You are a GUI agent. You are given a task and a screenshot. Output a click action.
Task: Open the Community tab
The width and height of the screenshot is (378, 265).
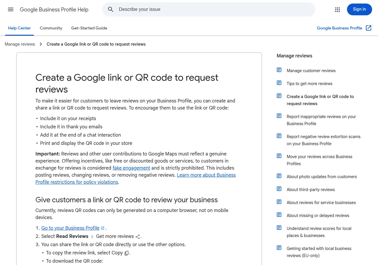coord(51,28)
